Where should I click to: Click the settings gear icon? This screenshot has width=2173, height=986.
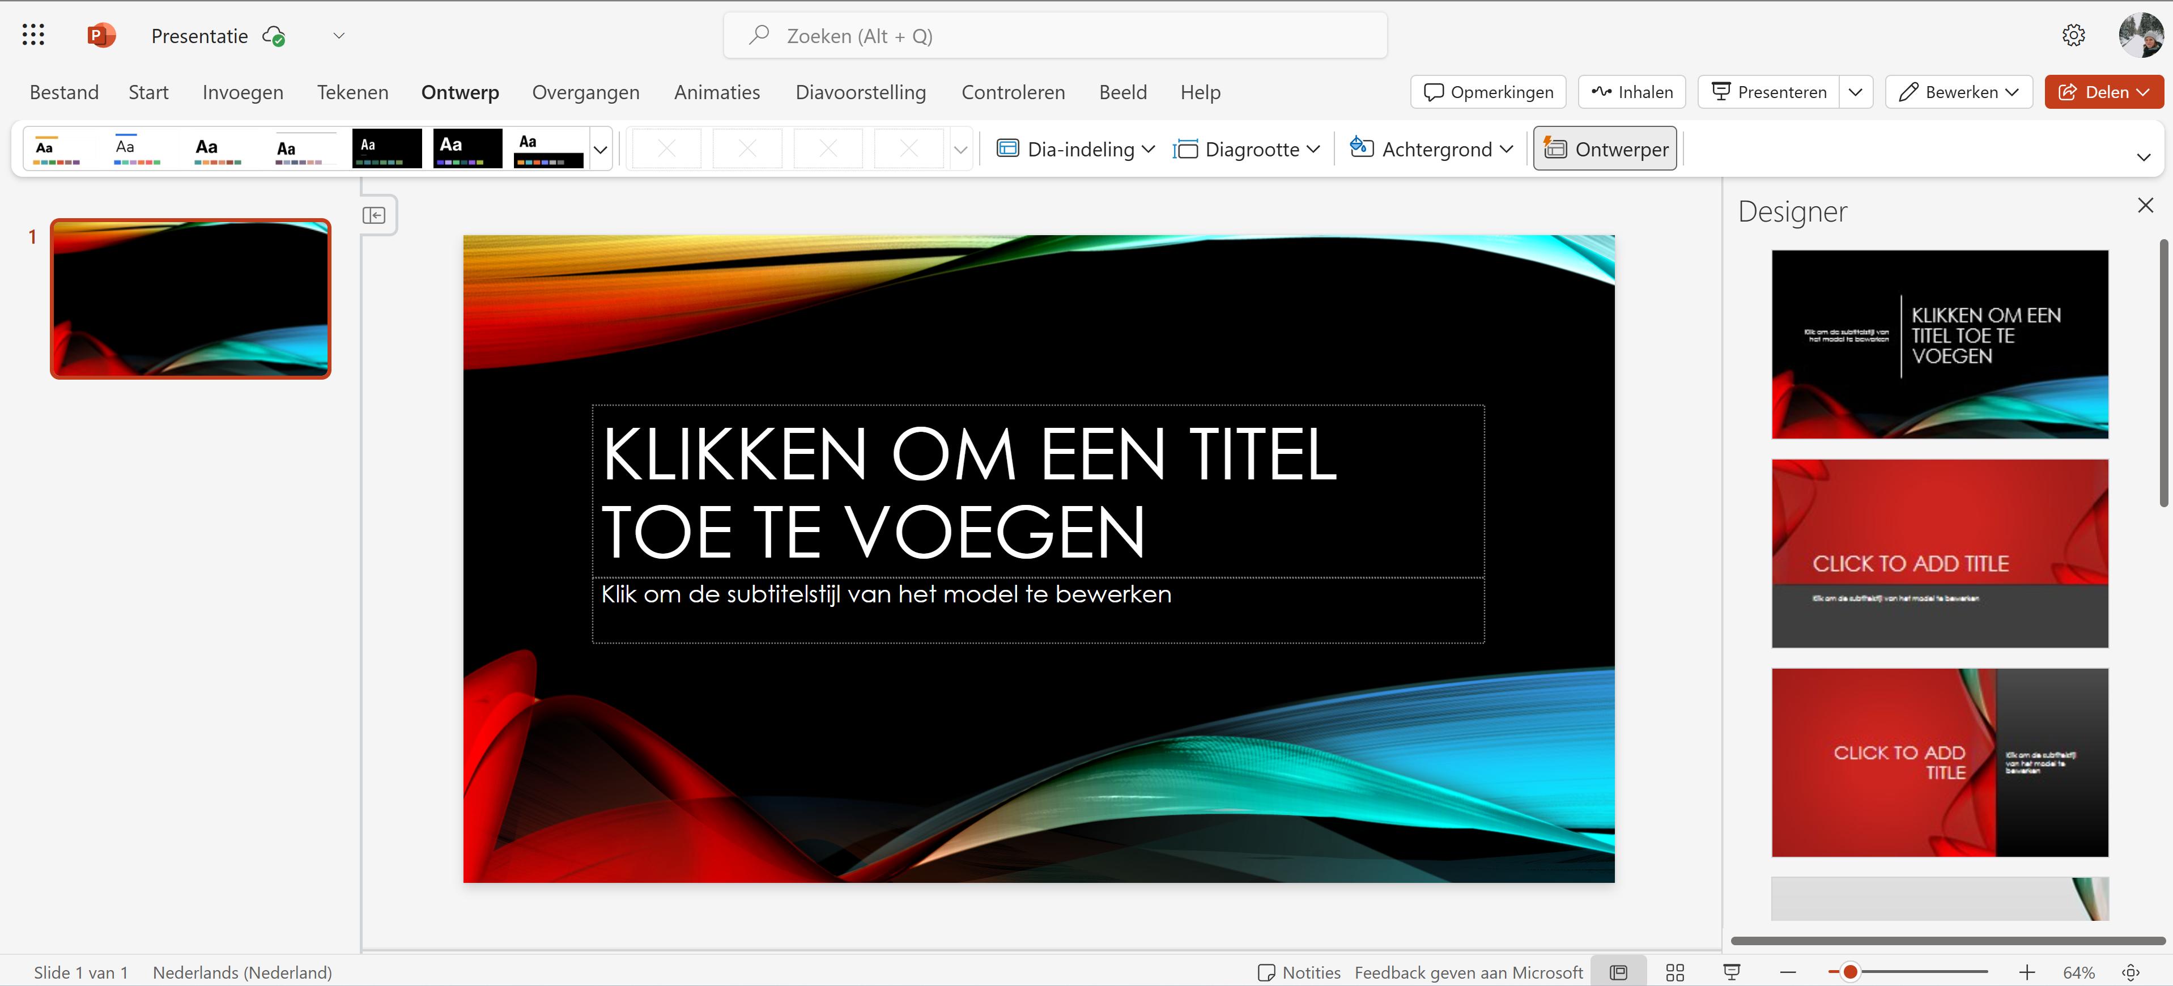coord(2073,36)
